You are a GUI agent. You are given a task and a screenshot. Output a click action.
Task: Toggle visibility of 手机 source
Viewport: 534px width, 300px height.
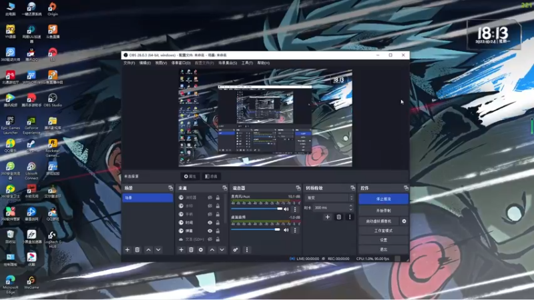pos(210,214)
